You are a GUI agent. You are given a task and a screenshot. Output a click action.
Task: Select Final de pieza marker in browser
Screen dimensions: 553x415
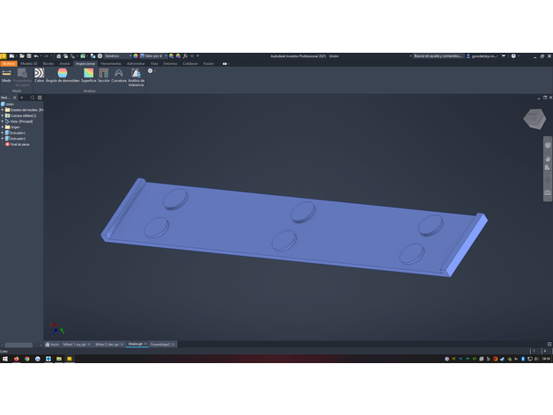tap(18, 144)
